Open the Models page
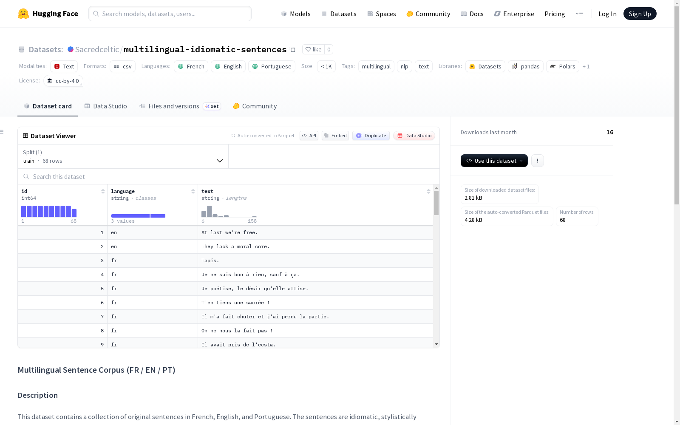This screenshot has width=680, height=425. (296, 14)
